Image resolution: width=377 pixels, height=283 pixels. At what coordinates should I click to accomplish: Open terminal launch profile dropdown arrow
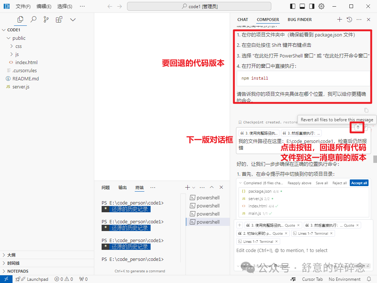pos(194,188)
